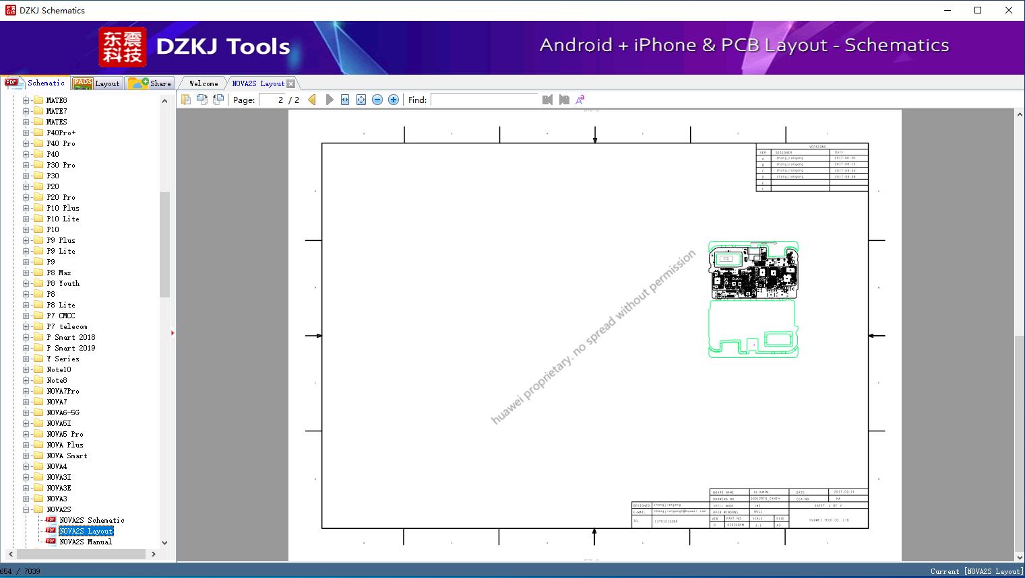
Task: Close the NOVA2S Layout tab
Action: click(x=290, y=83)
